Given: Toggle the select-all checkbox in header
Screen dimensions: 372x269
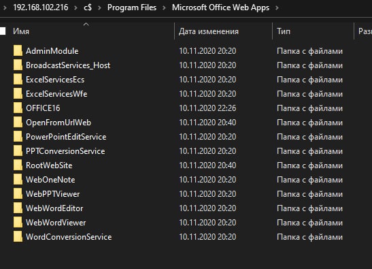Looking at the screenshot, I should coord(3,31).
